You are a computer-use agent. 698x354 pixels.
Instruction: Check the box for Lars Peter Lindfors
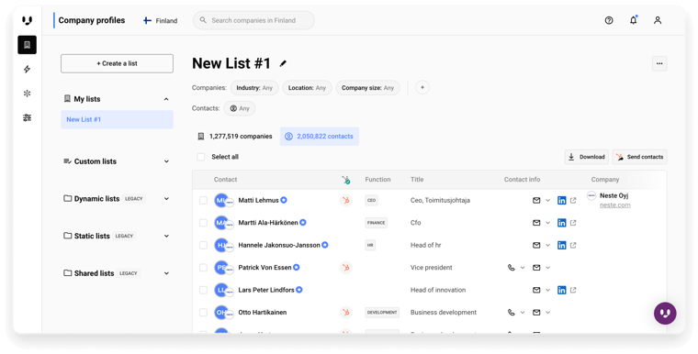pyautogui.click(x=204, y=290)
